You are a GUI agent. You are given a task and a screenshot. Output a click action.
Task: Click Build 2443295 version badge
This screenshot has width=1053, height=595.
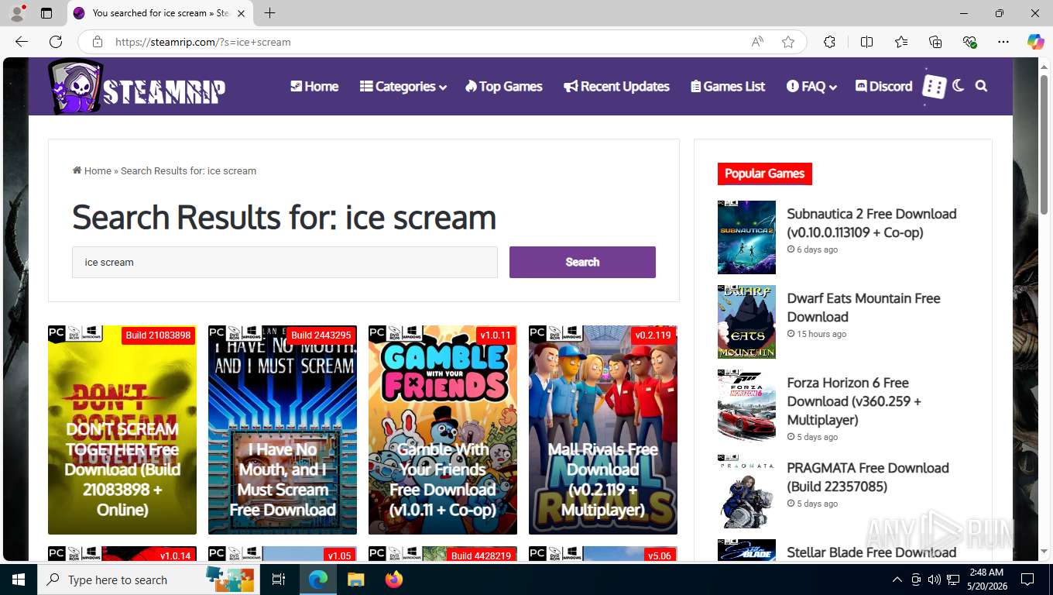pyautogui.click(x=321, y=335)
